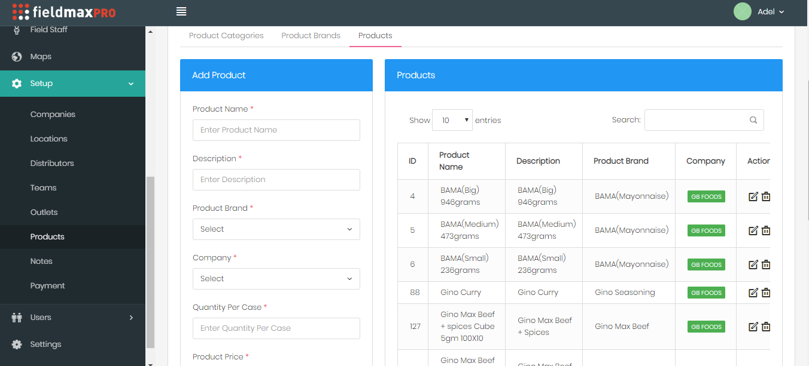Focus the Description input field
The width and height of the screenshot is (809, 366).
click(x=276, y=180)
